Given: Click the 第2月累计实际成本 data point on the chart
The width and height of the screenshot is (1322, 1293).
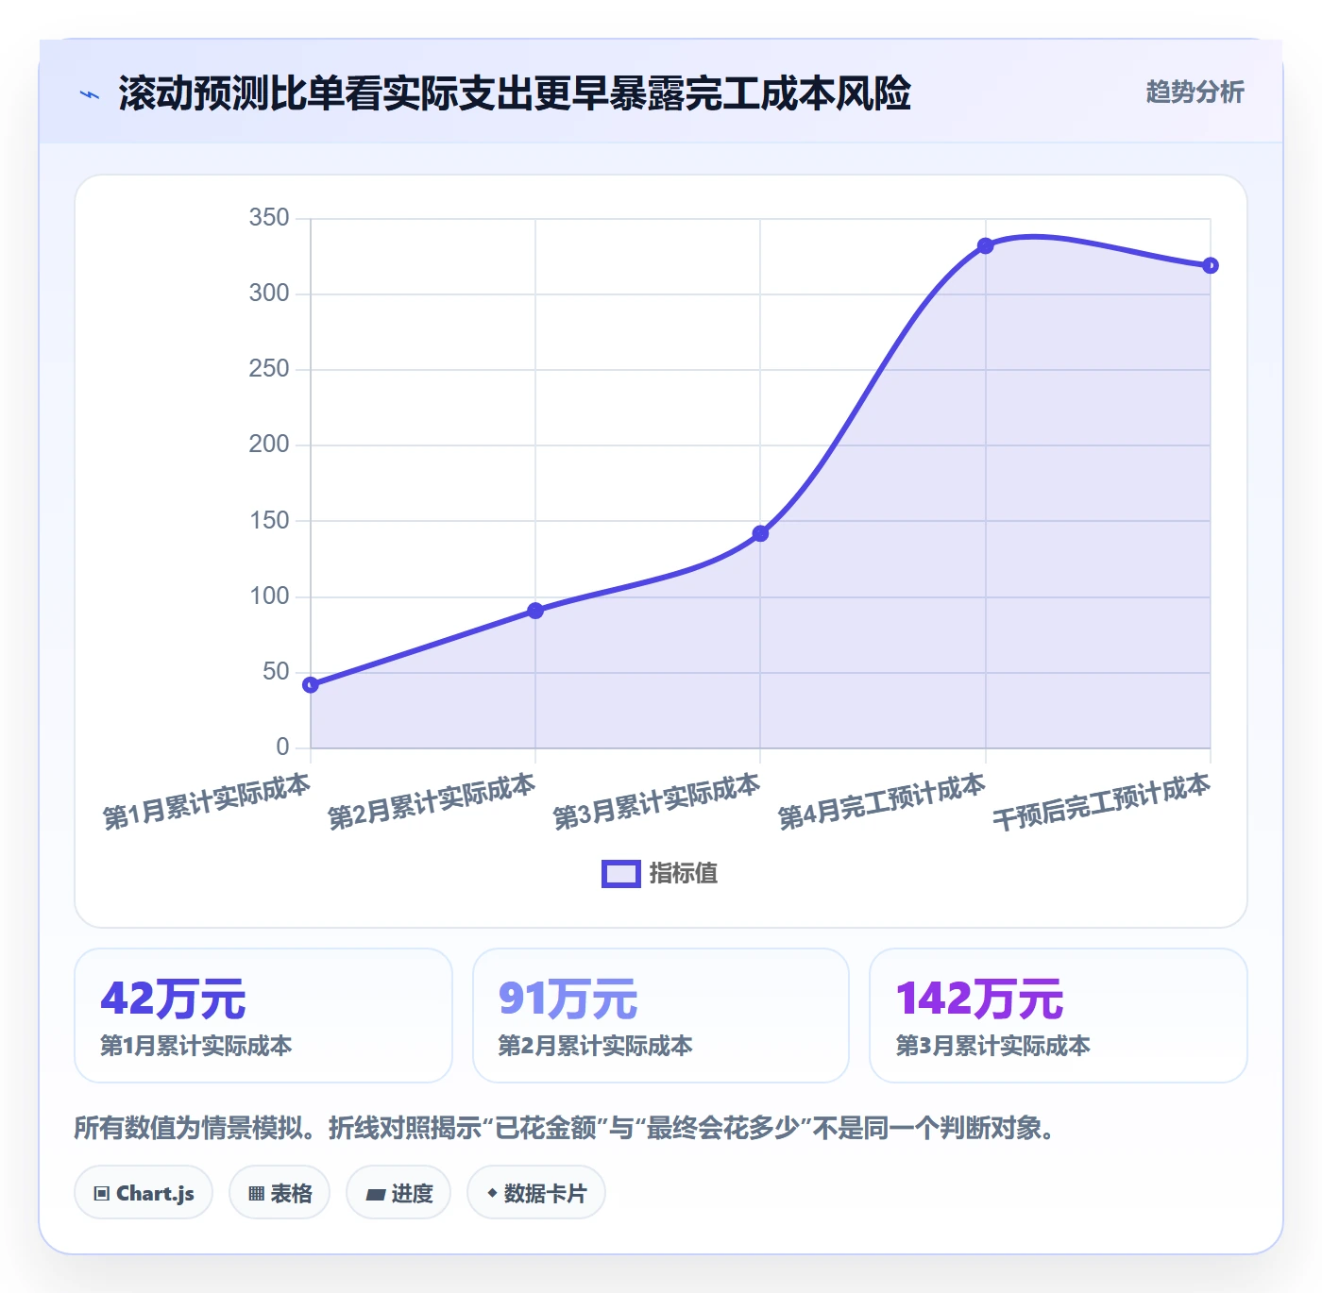Looking at the screenshot, I should 535,611.
